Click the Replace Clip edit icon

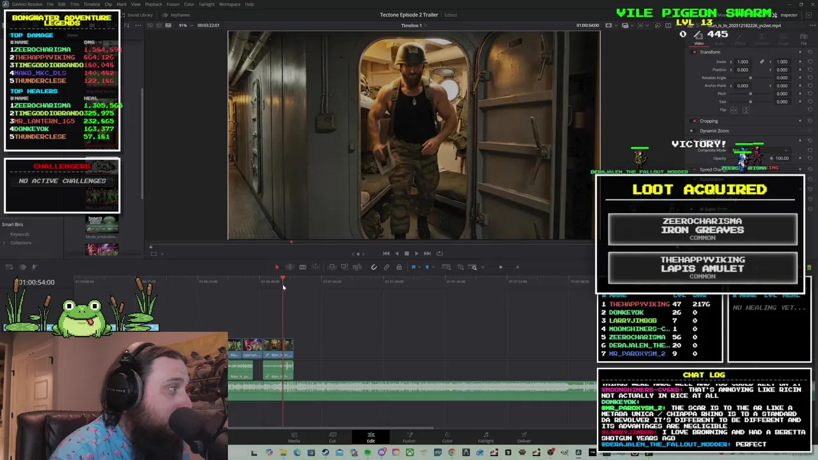(357, 267)
